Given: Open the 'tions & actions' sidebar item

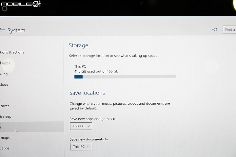Looking at the screenshot, I should [12, 52].
